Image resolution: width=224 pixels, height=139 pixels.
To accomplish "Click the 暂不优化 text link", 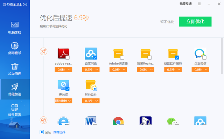I will point(167,22).
